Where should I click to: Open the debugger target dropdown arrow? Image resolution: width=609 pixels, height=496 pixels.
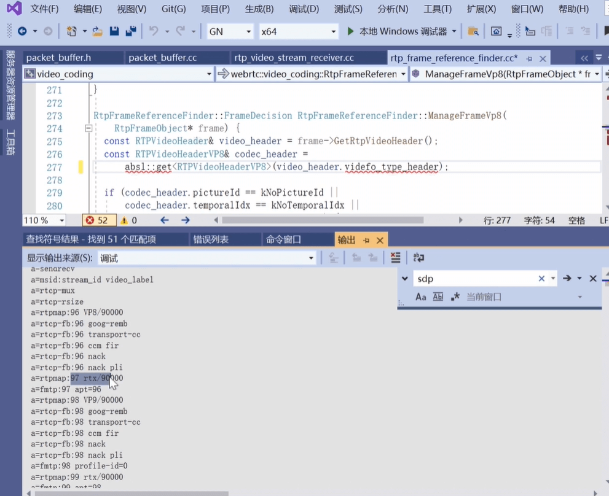coord(454,31)
